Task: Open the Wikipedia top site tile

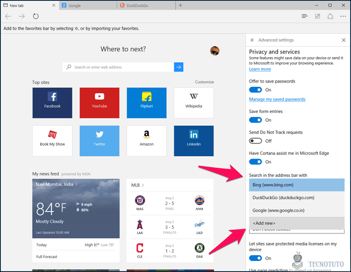Action: (x=194, y=103)
